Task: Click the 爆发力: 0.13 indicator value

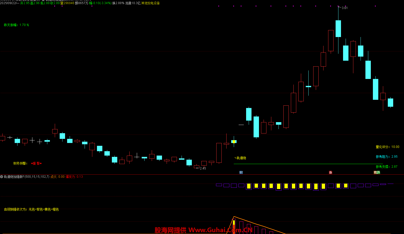Action: 74,177
